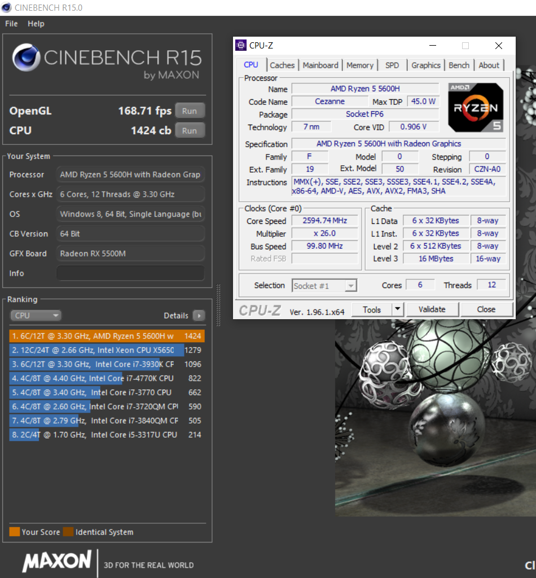Switch to the Mainboard tab in CPU-Z
Image resolution: width=536 pixels, height=578 pixels.
point(320,65)
